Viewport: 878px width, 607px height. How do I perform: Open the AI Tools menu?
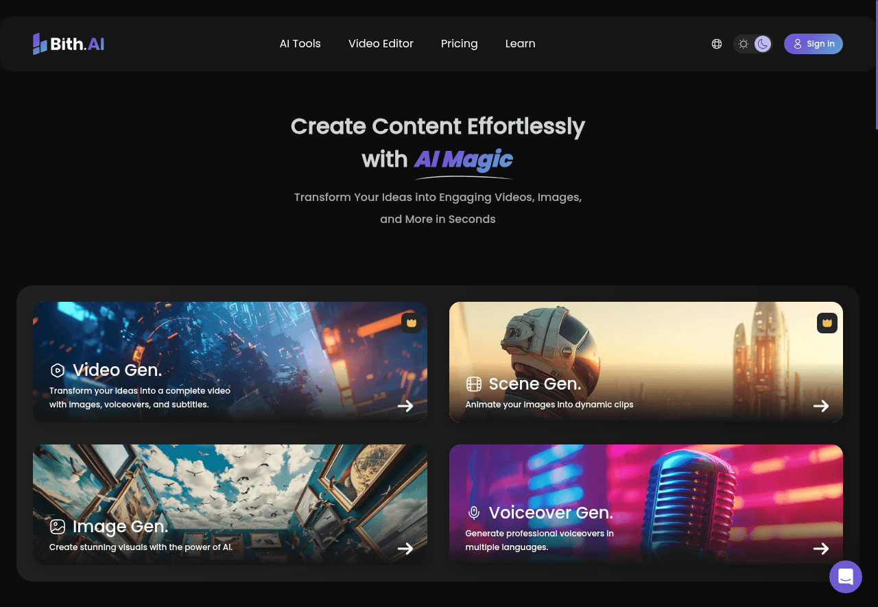(300, 44)
